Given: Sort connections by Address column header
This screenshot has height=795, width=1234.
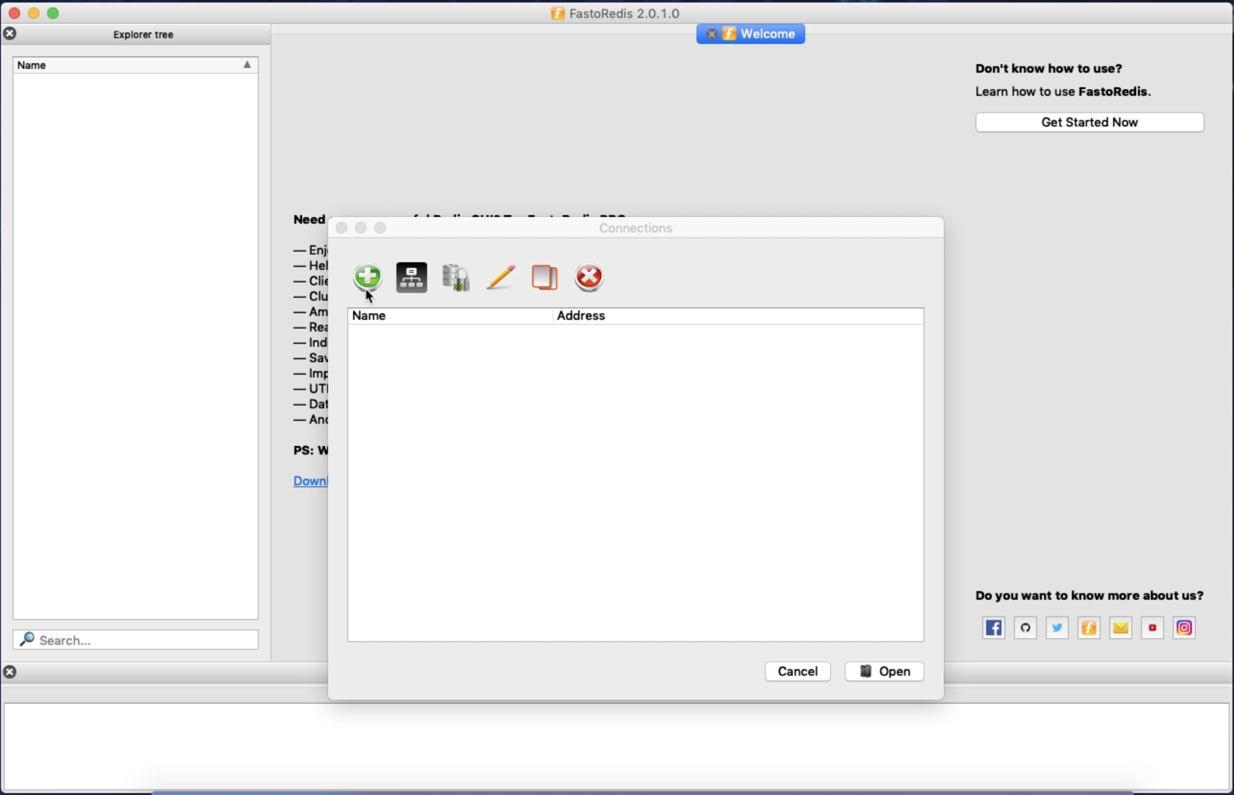Looking at the screenshot, I should [x=738, y=315].
